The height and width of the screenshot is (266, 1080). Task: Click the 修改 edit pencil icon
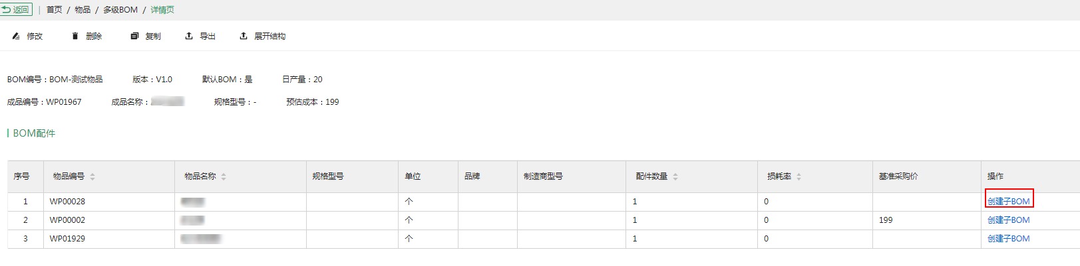16,36
